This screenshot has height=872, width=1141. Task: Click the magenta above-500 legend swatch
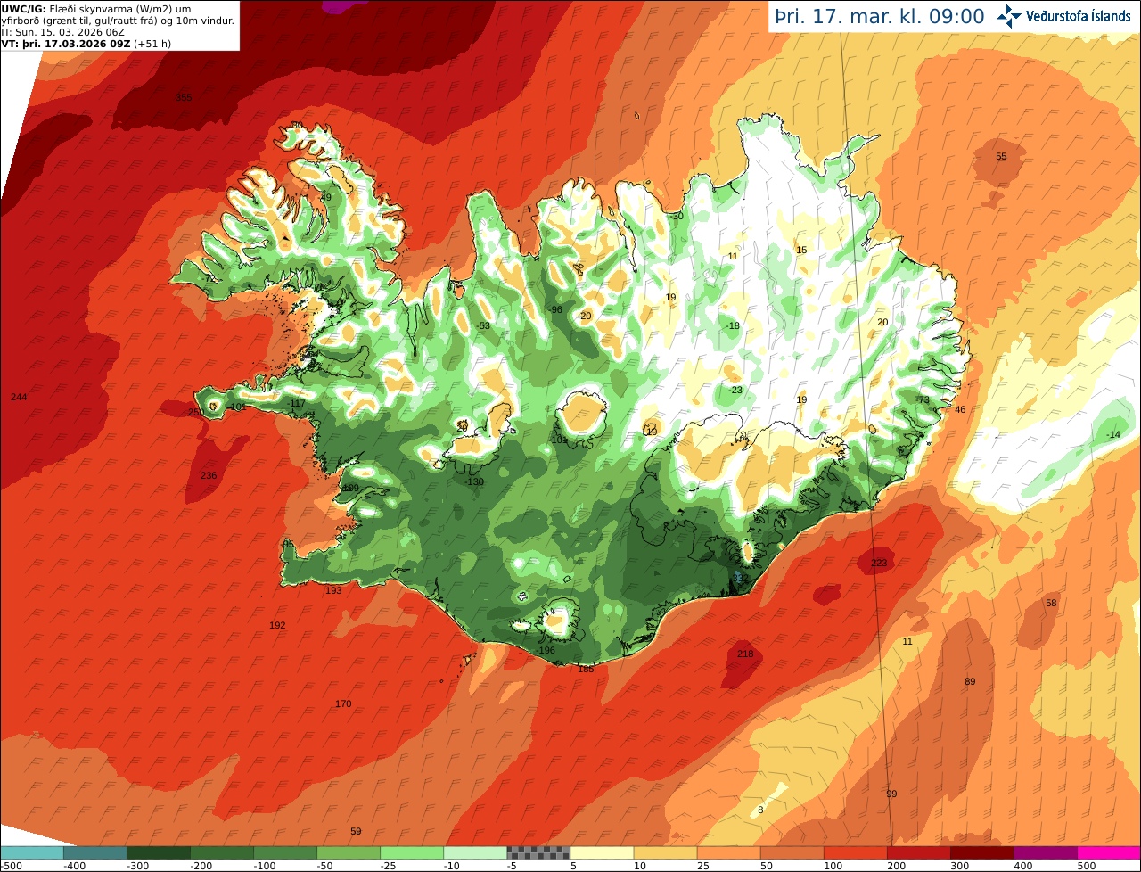[x=1109, y=852]
